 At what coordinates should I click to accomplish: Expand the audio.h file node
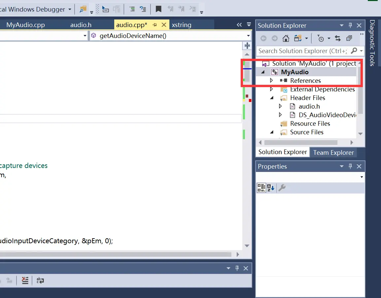tap(280, 106)
